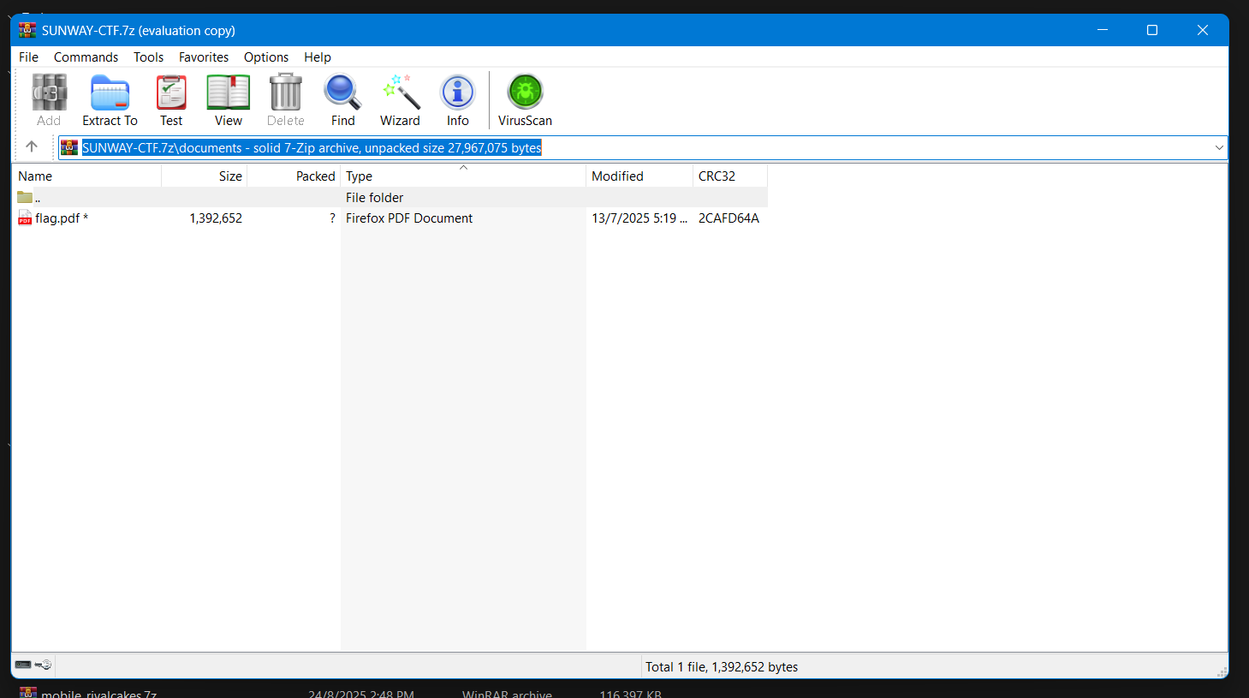Click the Add archive toolbar icon
Image resolution: width=1249 pixels, height=698 pixels.
click(x=49, y=92)
